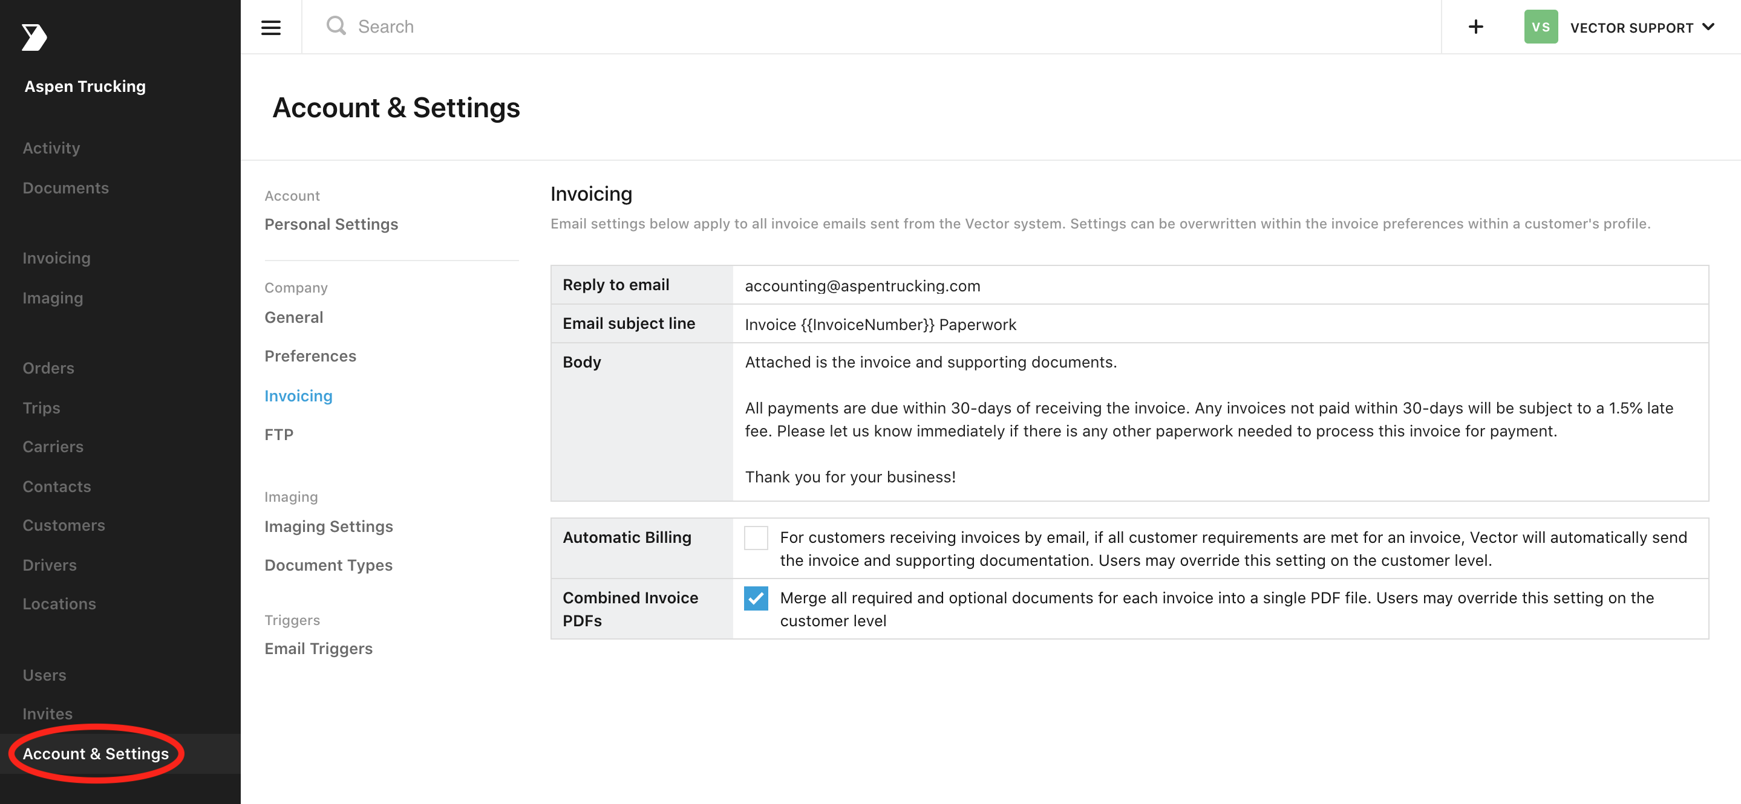Click the search magnifier icon

click(x=336, y=25)
